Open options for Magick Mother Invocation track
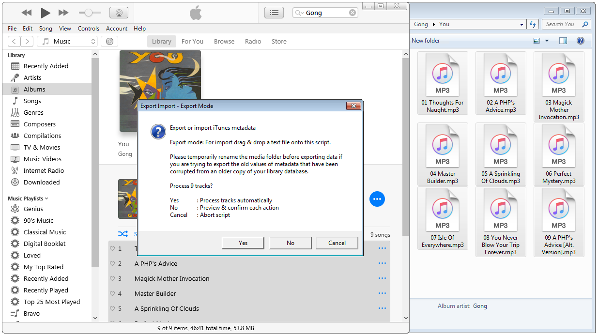This screenshot has width=598, height=336. pos(382,278)
